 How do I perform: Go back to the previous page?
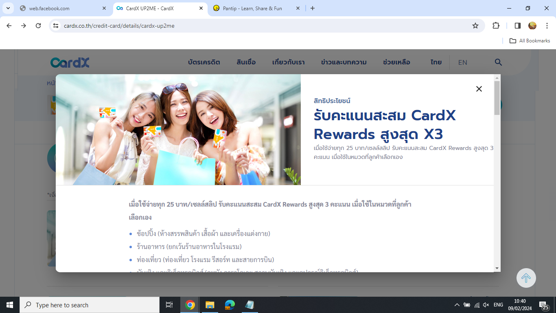pos(9,26)
